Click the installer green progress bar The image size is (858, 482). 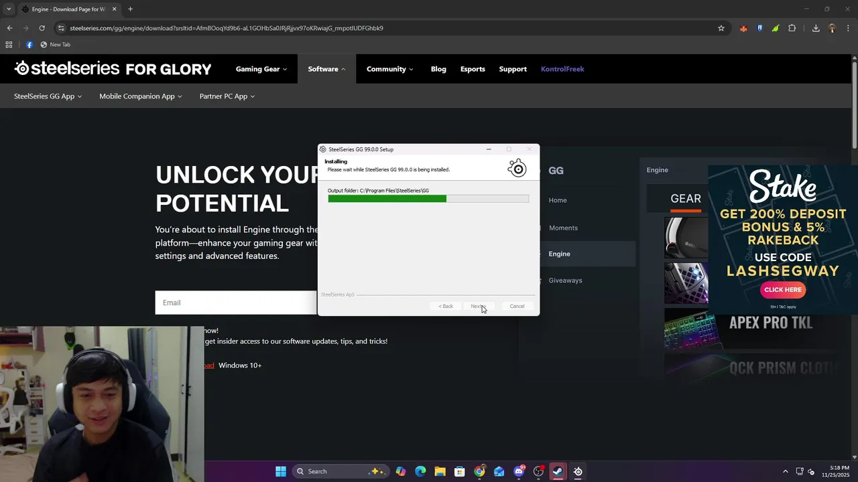click(428, 199)
